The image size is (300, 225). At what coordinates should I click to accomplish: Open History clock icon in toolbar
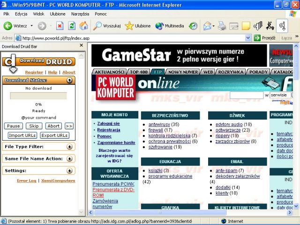tap(193, 26)
